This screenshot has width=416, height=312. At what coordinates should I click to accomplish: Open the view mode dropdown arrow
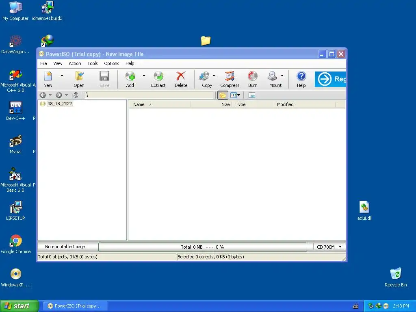coord(239,95)
